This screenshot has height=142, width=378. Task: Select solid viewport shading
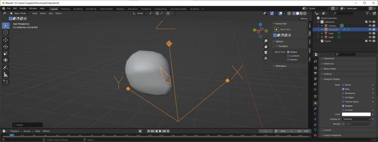298,14
